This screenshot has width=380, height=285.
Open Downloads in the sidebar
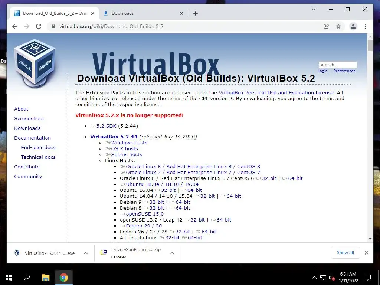(27, 128)
